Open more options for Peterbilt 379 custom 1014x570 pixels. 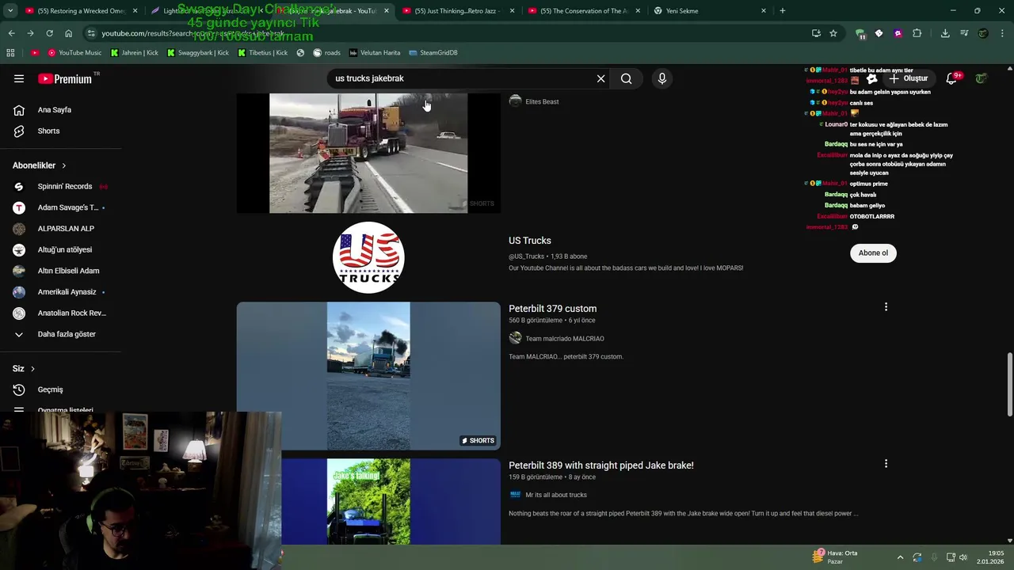886,307
